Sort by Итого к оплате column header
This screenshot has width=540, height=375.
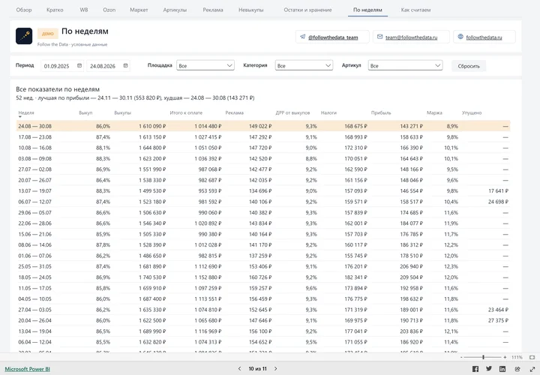[186, 113]
